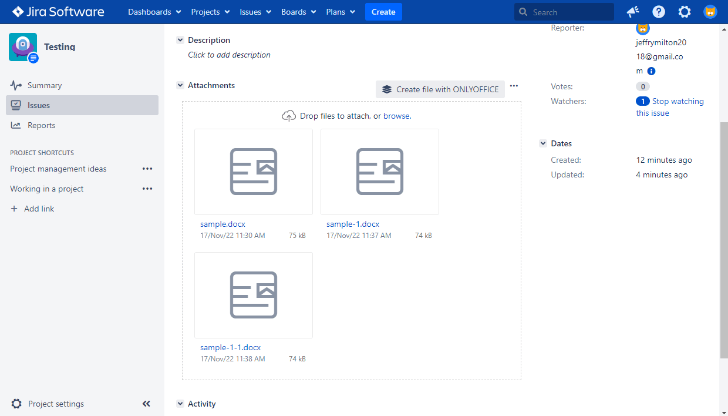Open the user profile avatar menu
Image resolution: width=728 pixels, height=416 pixels.
(x=710, y=12)
